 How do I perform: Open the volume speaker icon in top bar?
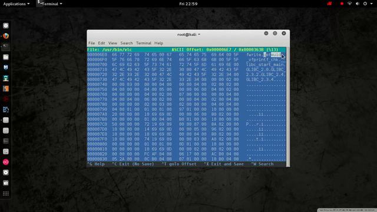358,4
